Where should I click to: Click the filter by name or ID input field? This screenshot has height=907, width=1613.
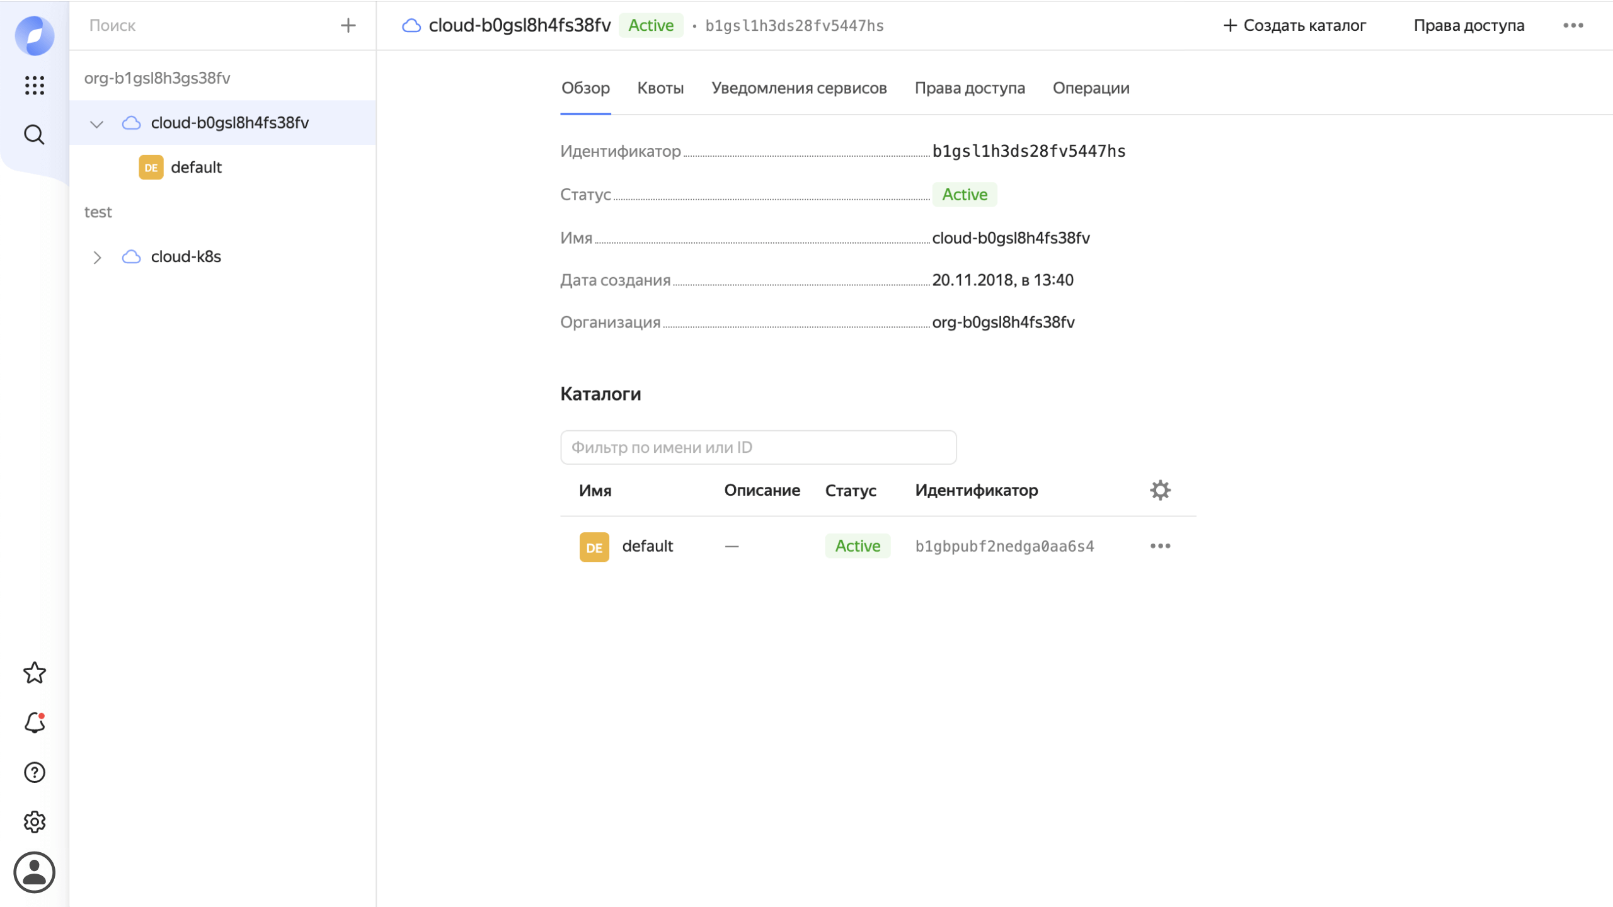coord(758,447)
